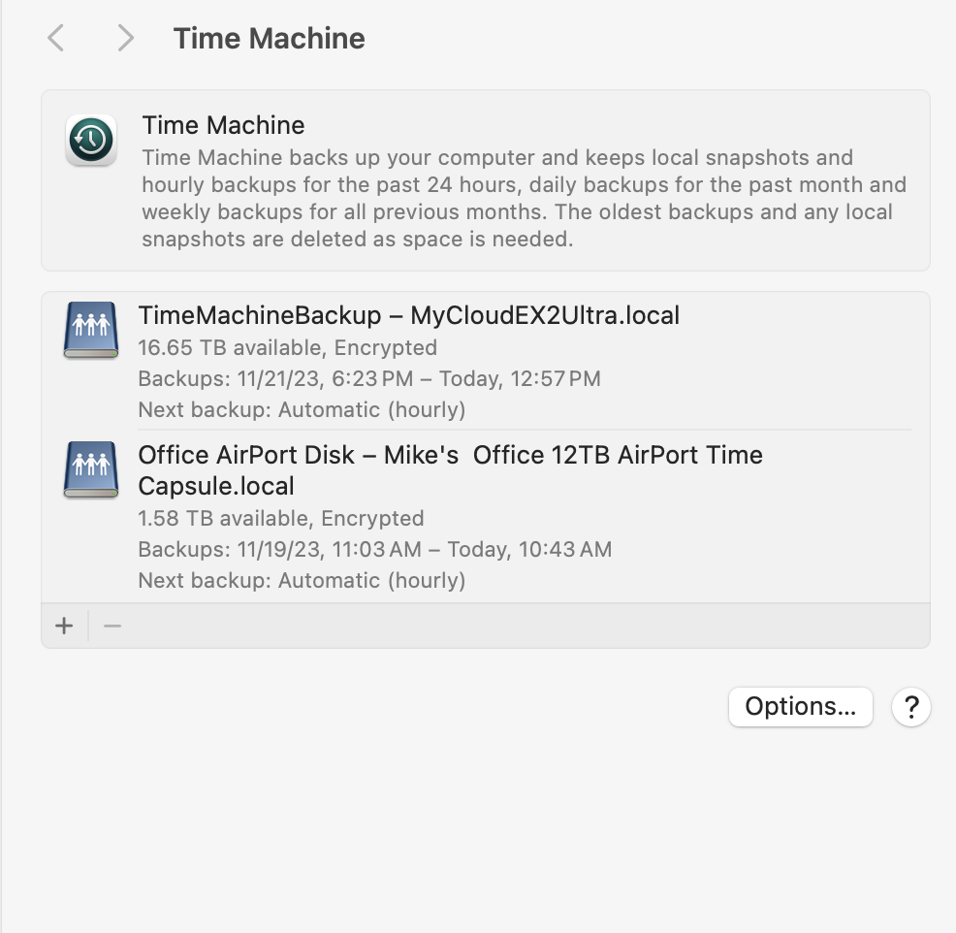Viewport: 956px width, 933px height.
Task: Select Office AirPort Disk Time Capsule entry
Action: coord(486,517)
